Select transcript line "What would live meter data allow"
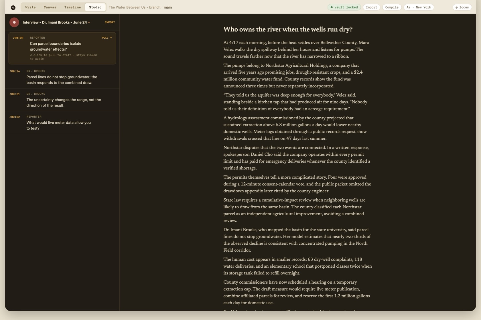 pos(59,125)
